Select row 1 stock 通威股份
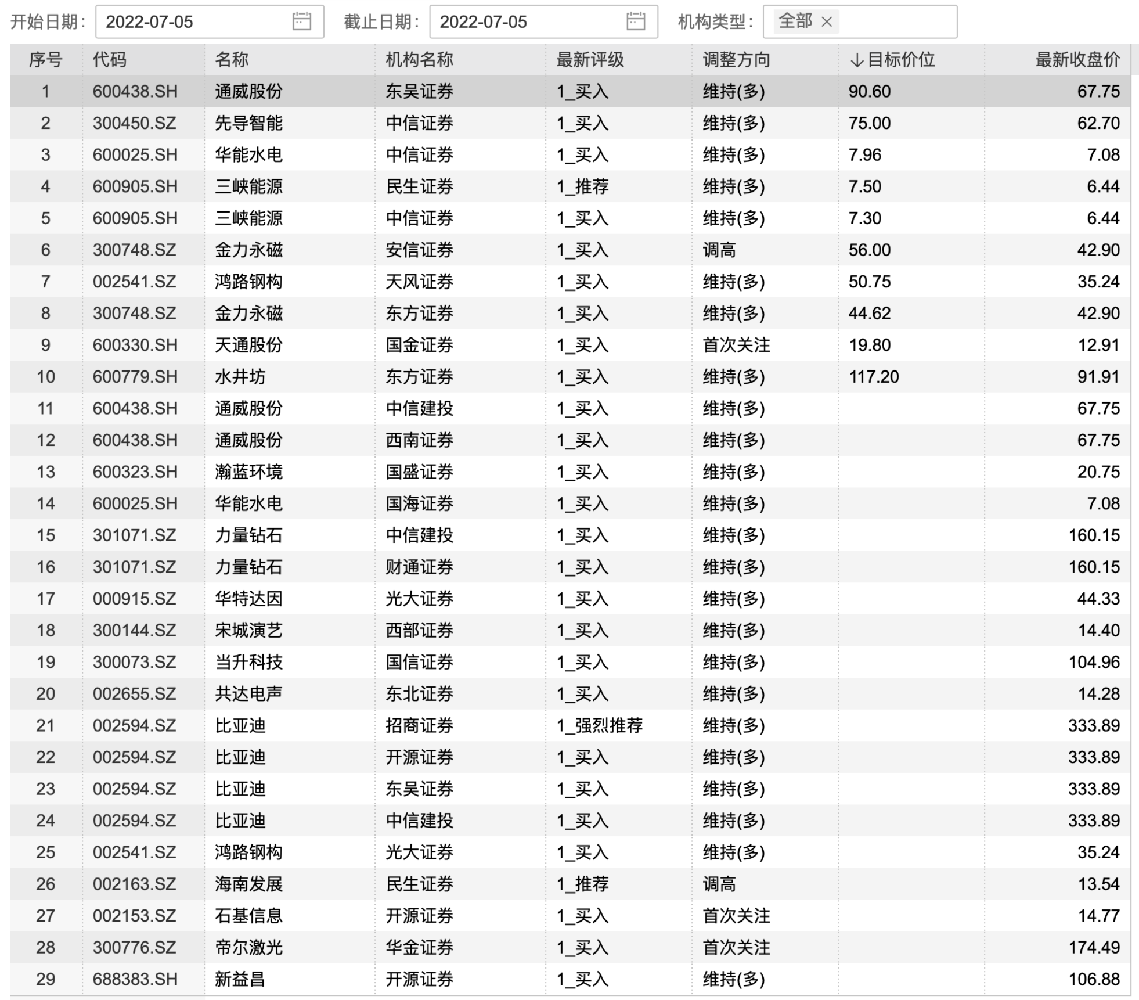The height and width of the screenshot is (1000, 1139). pyautogui.click(x=248, y=91)
